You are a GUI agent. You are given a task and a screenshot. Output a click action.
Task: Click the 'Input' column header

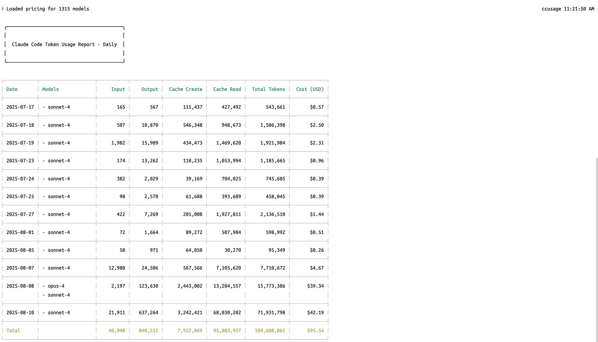click(118, 89)
